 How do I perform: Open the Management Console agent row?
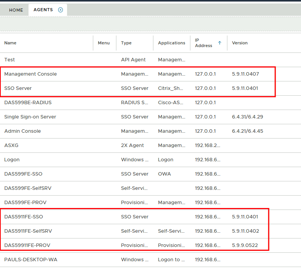click(30, 74)
